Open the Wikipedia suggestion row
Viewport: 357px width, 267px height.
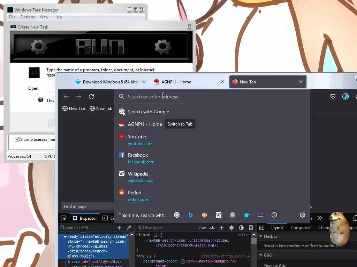pos(212,177)
